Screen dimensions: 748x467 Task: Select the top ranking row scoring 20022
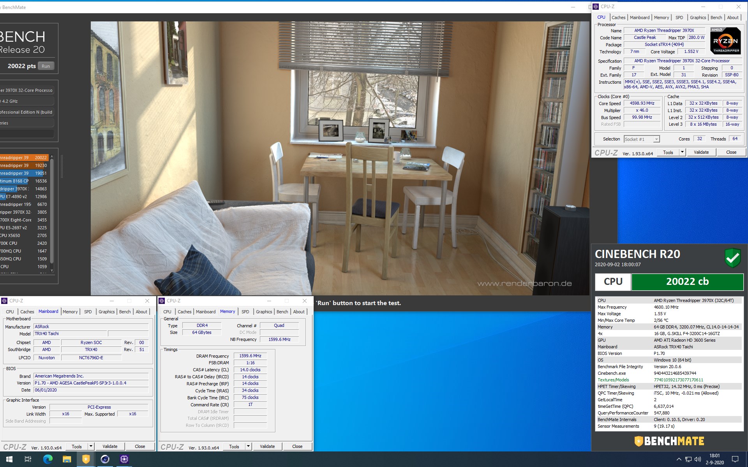click(x=24, y=158)
